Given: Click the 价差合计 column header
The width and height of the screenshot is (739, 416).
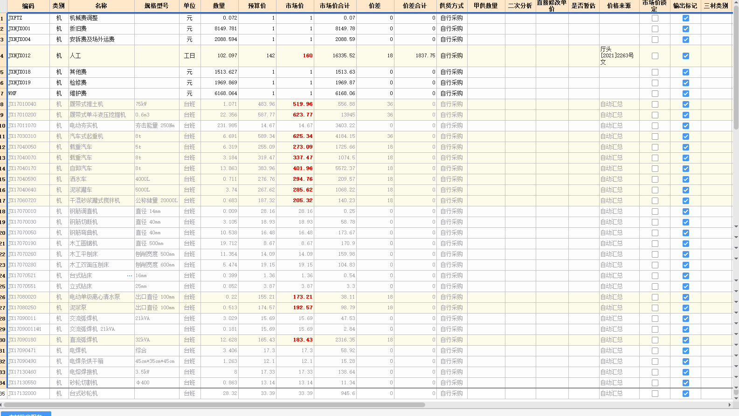Looking at the screenshot, I should click(x=415, y=6).
